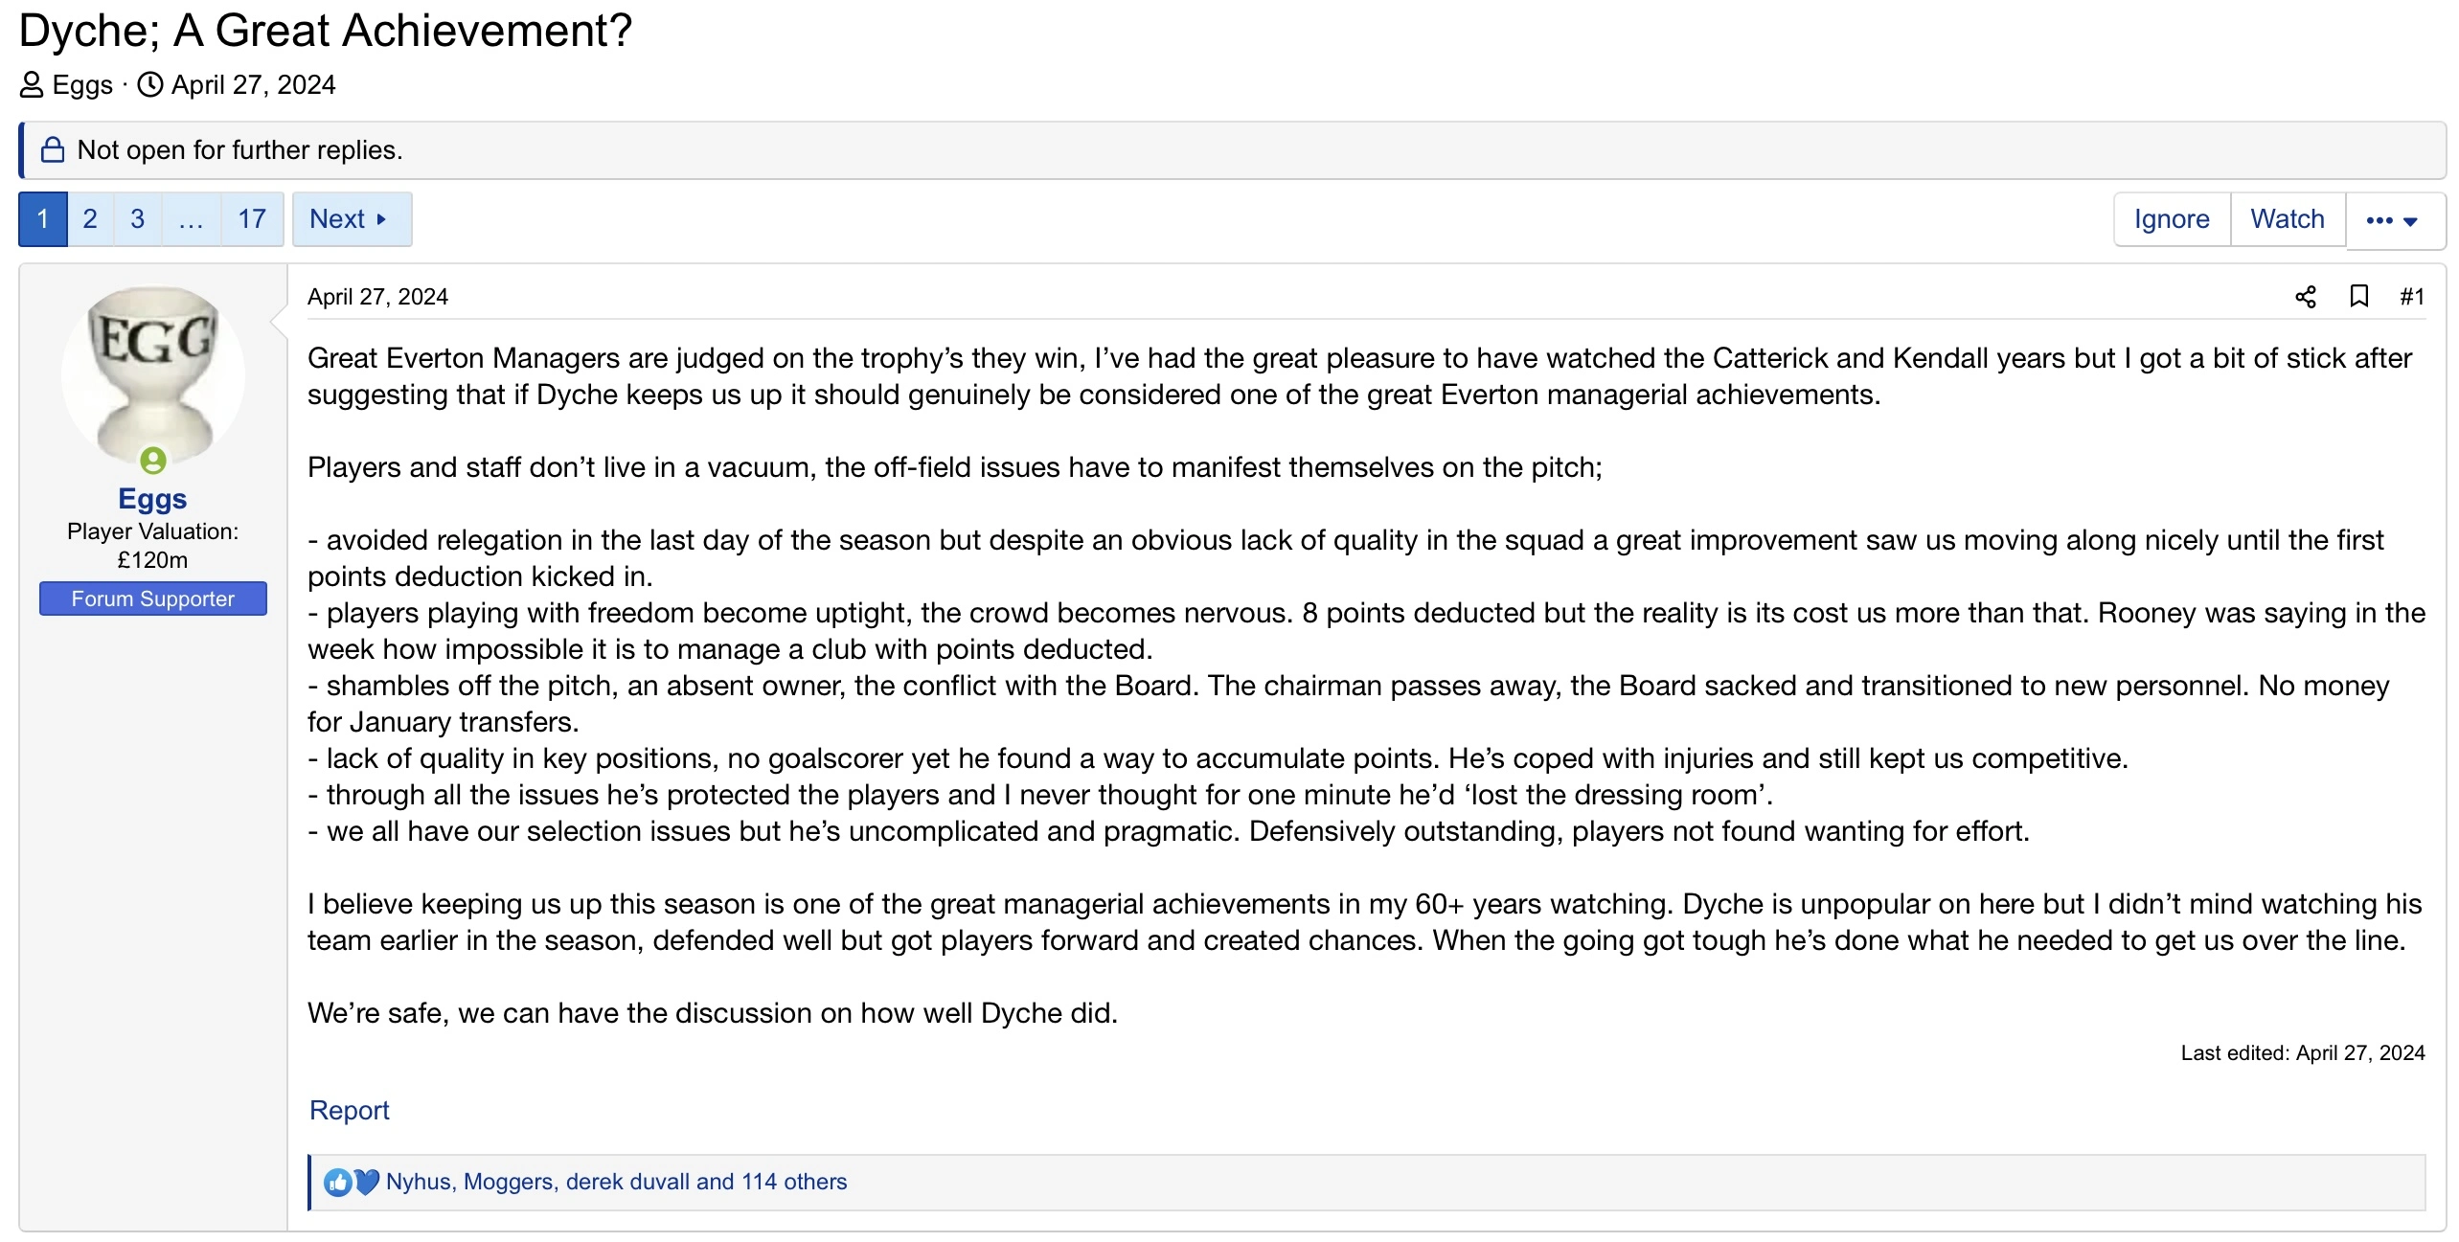Viewport: 2459px width, 1242px height.
Task: Expand the hidden pages ellipsis
Action: click(191, 219)
